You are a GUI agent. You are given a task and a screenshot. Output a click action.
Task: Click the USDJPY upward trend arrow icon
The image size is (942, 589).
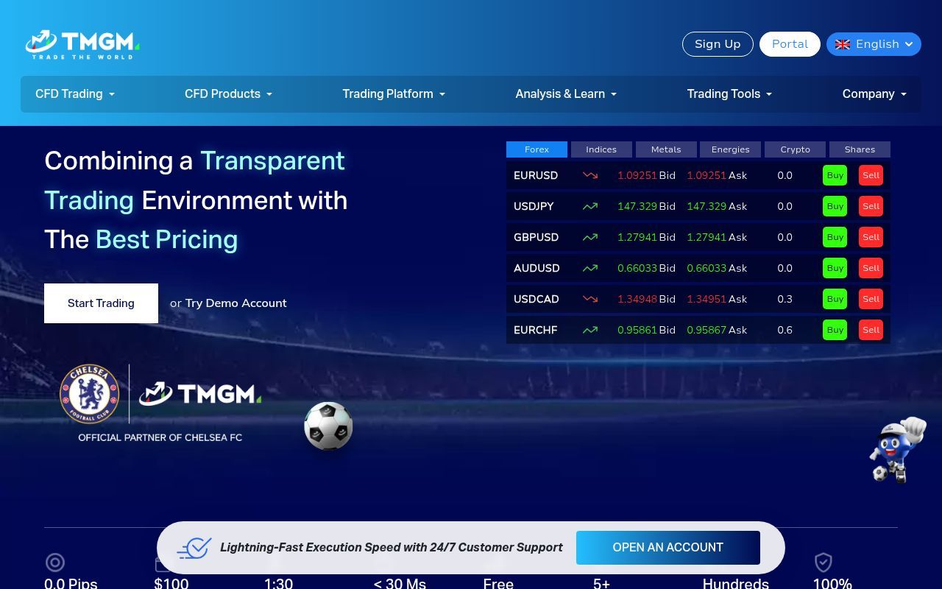tap(590, 206)
